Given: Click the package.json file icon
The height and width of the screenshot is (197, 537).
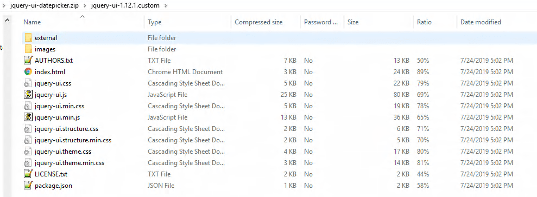Looking at the screenshot, I should click(28, 186).
